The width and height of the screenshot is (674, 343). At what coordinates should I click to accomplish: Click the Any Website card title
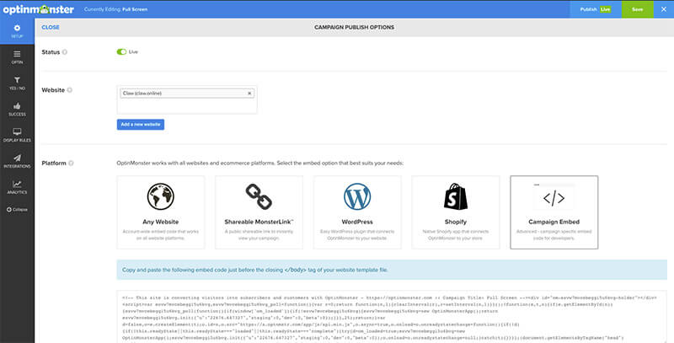point(161,222)
